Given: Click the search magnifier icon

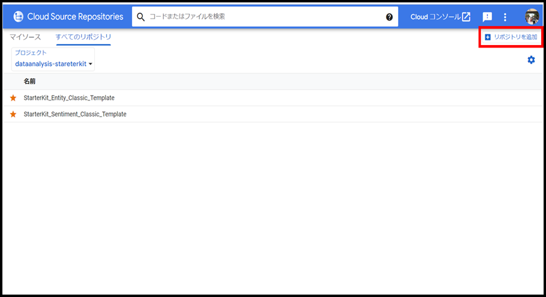Looking at the screenshot, I should point(141,17).
